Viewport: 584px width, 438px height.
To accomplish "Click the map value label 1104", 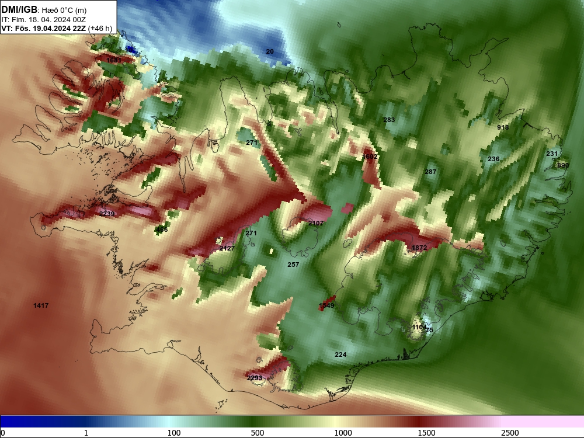I will point(419,327).
